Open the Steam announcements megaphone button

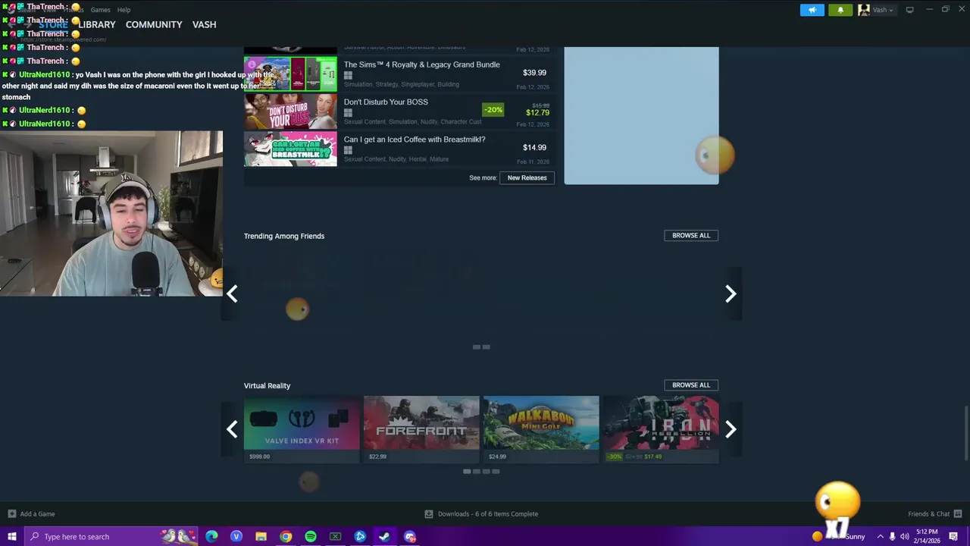812,10
